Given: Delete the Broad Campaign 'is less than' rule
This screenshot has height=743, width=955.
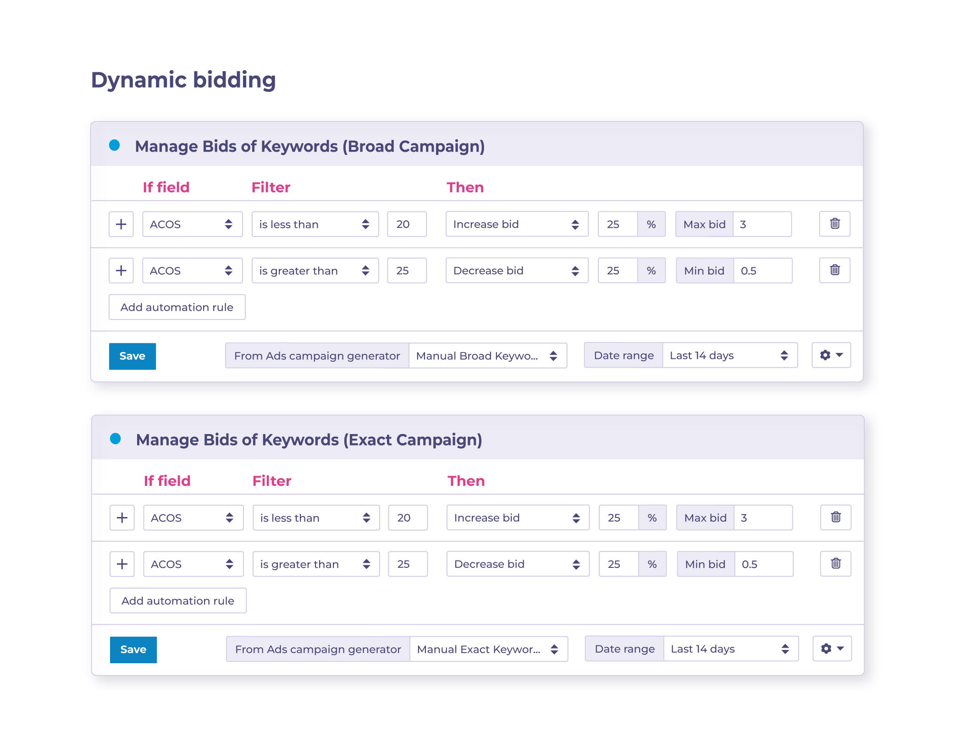Looking at the screenshot, I should click(x=834, y=224).
